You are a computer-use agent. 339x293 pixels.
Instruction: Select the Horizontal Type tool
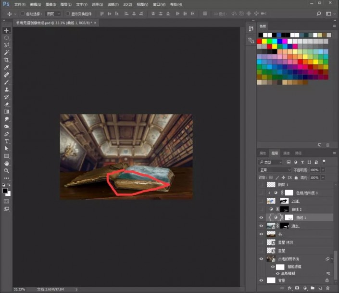[x=6, y=141]
